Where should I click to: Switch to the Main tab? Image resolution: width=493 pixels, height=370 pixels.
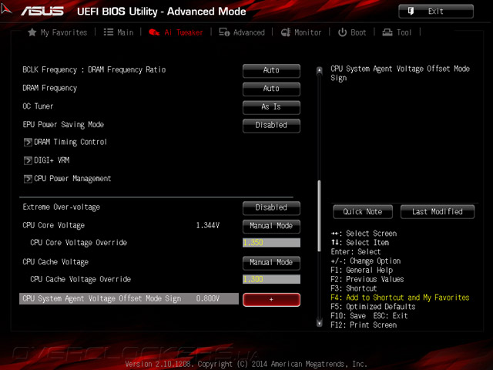pyautogui.click(x=119, y=32)
